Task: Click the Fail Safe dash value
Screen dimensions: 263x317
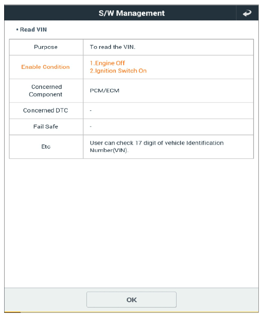Action: (90, 127)
